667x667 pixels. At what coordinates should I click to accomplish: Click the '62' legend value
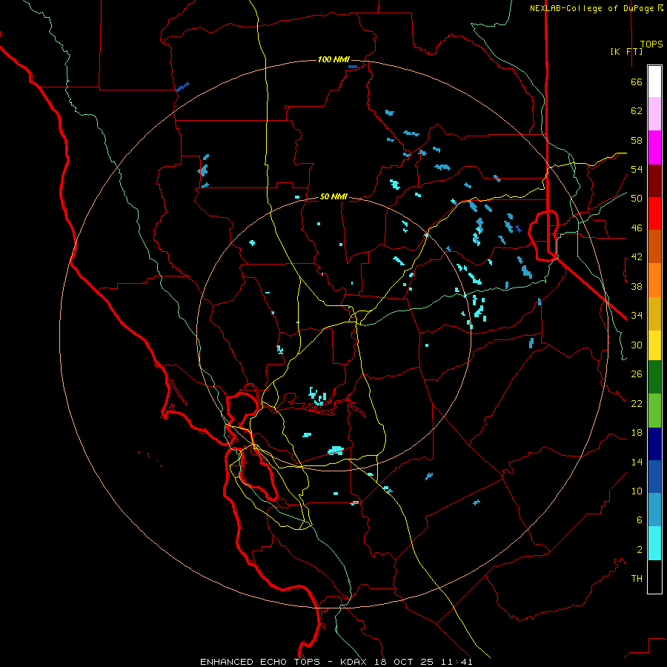637,111
